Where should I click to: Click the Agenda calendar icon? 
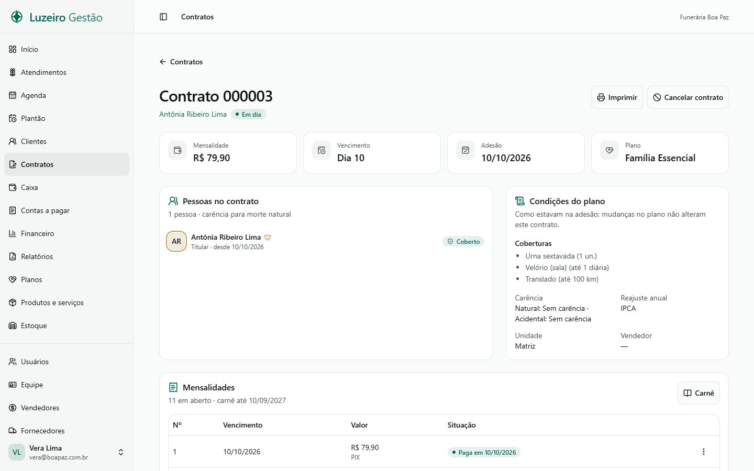pos(13,95)
